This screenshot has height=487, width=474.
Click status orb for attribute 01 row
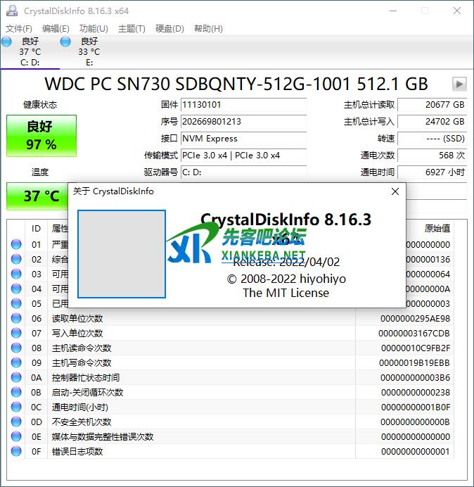point(16,245)
